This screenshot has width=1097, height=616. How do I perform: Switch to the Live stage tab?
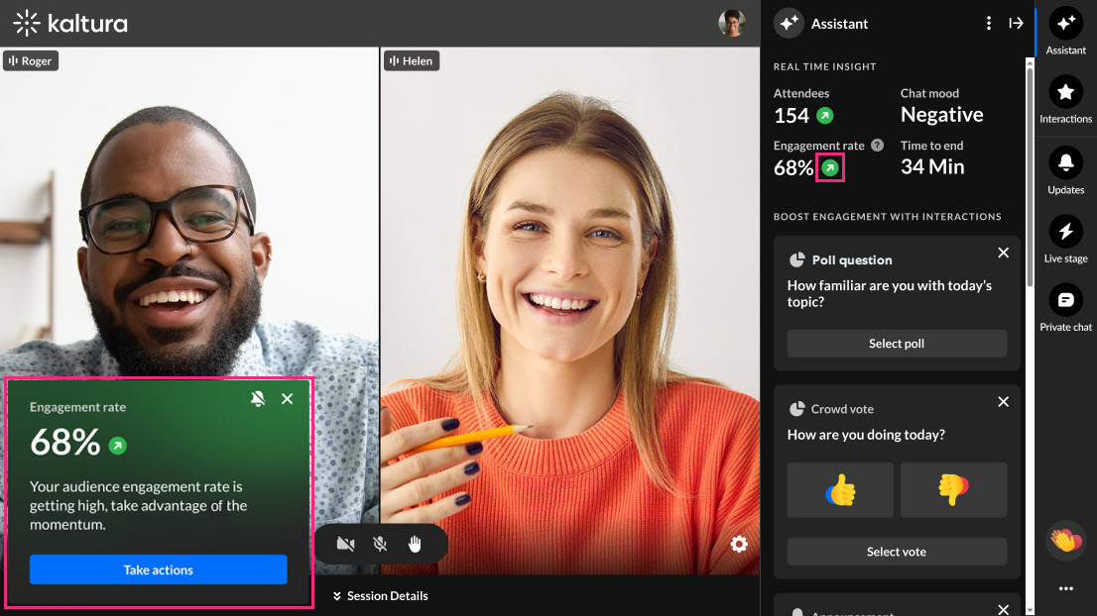[x=1065, y=240]
